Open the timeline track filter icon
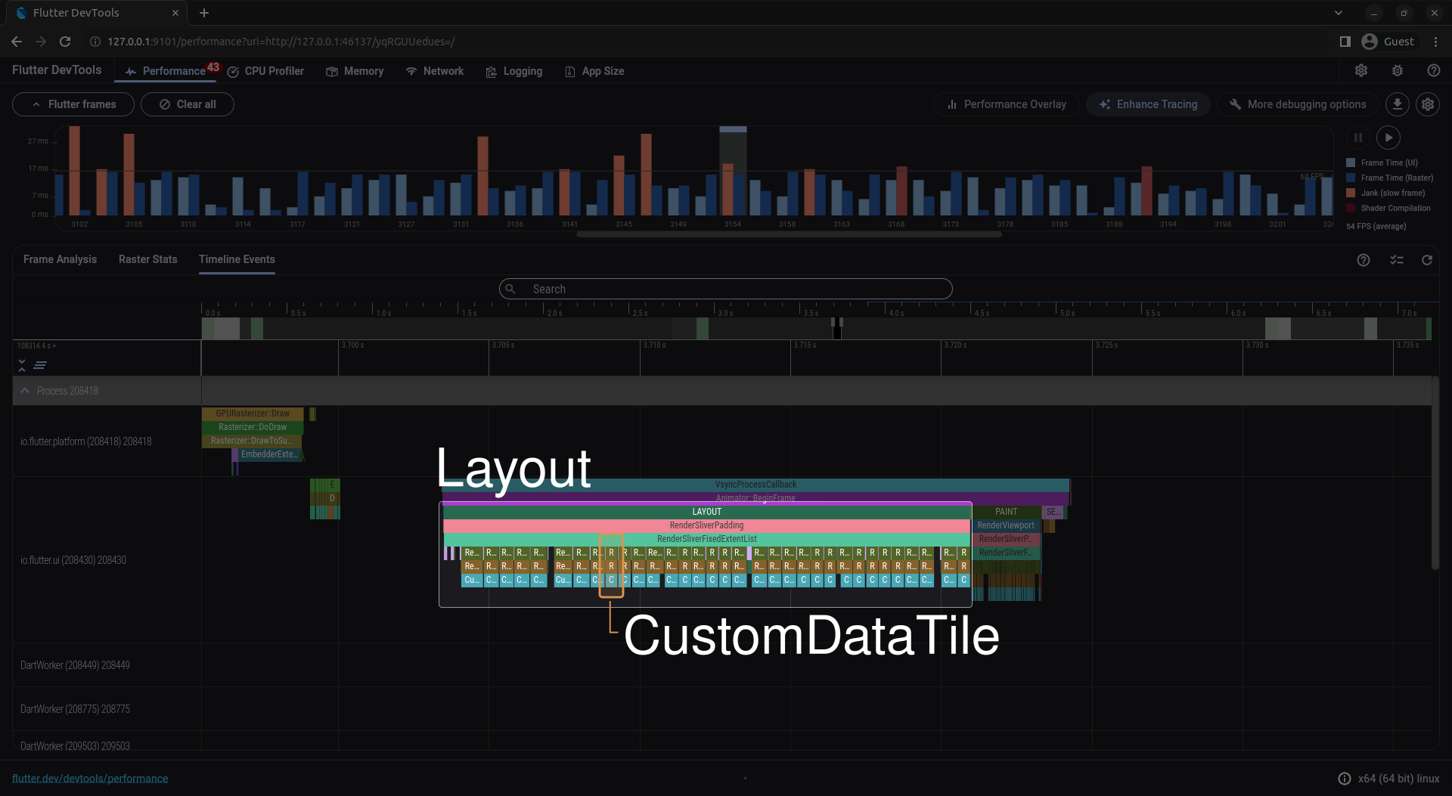The image size is (1452, 796). coord(1396,260)
